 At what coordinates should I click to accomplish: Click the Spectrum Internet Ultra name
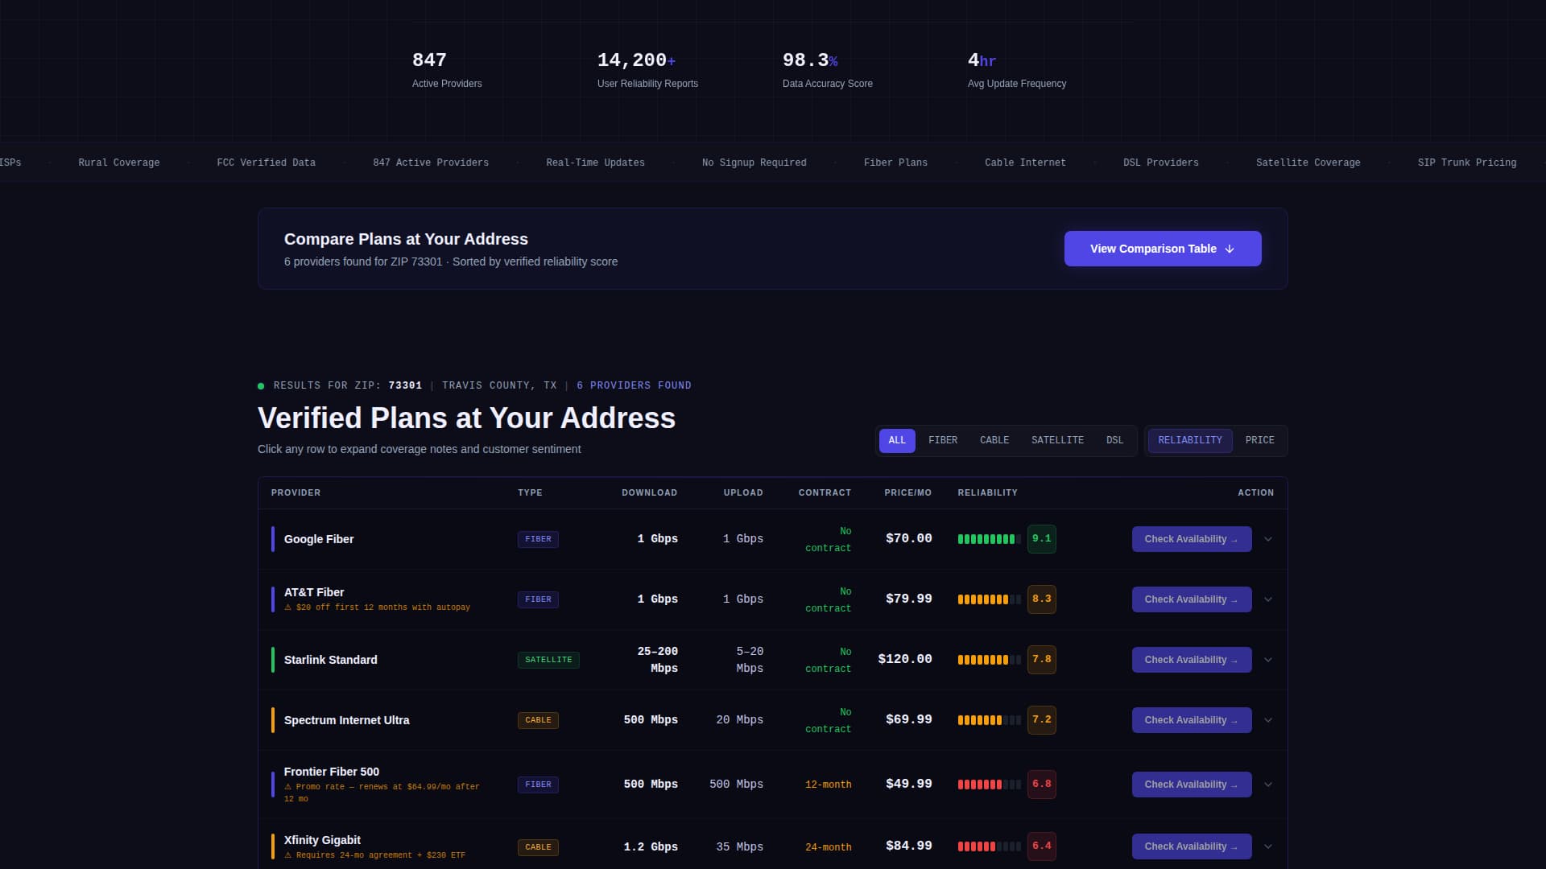pyautogui.click(x=347, y=720)
